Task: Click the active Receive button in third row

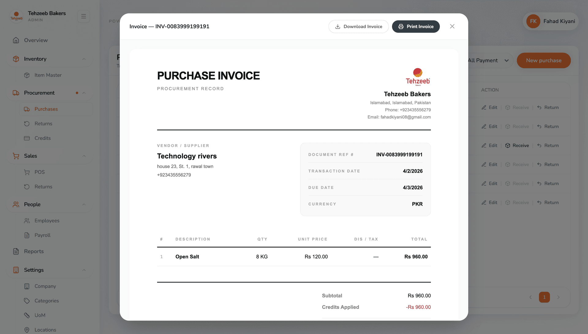Action: pyautogui.click(x=517, y=145)
